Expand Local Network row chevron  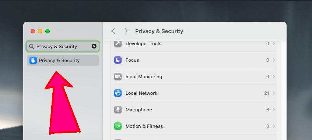[x=274, y=93]
